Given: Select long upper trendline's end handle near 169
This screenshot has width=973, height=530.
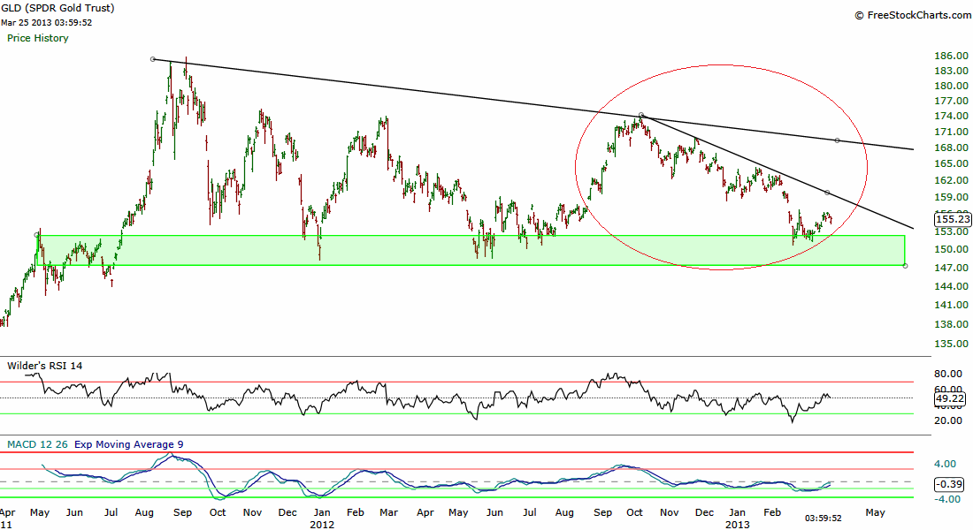Looking at the screenshot, I should pos(837,140).
